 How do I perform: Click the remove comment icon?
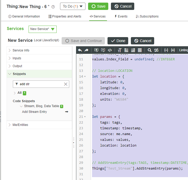point(103,50)
